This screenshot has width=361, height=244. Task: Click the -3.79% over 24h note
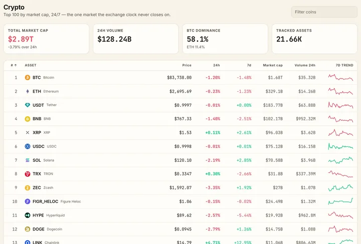point(23,47)
